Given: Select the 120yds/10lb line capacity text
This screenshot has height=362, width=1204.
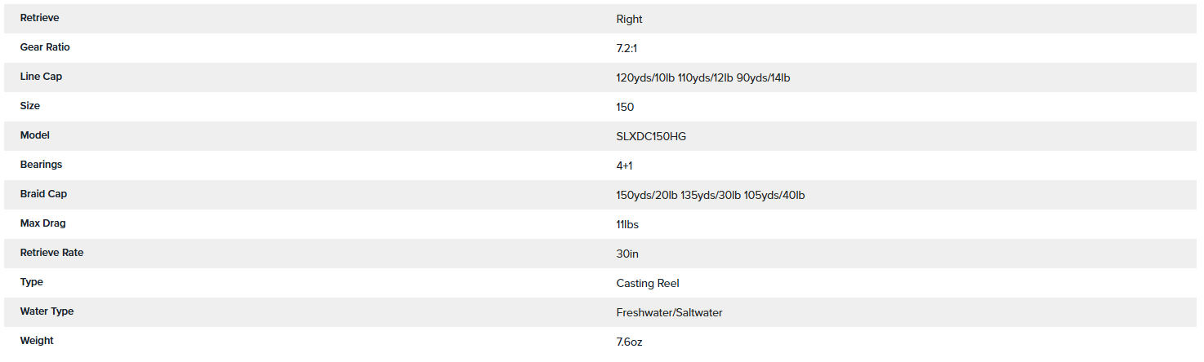Looking at the screenshot, I should click(645, 77).
